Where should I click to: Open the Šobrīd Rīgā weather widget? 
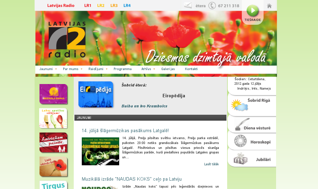[x=252, y=105]
